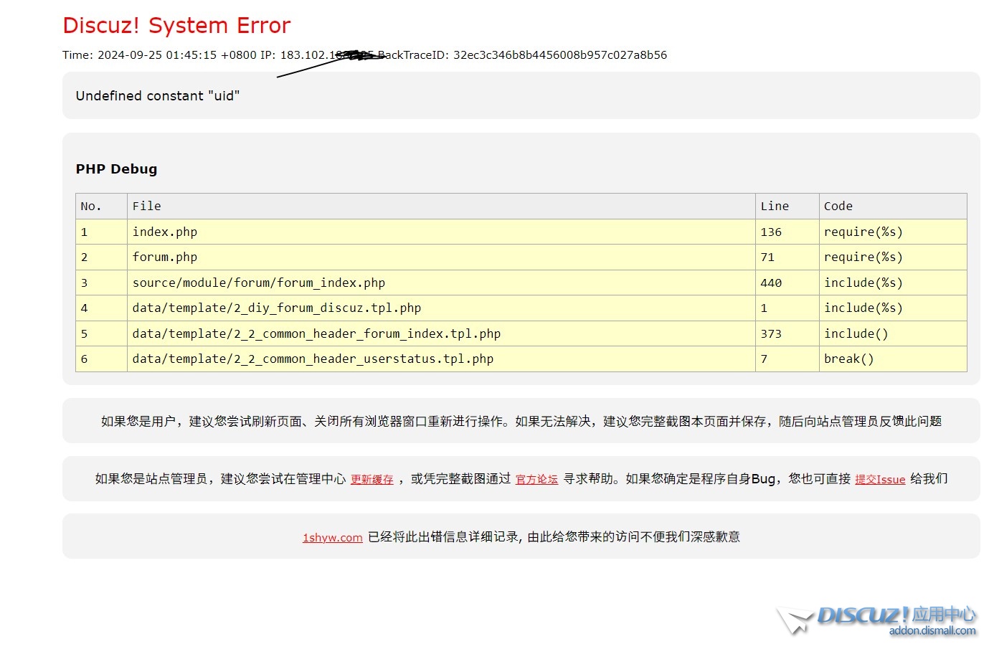Select the forum.php row in the debug table

(x=165, y=257)
